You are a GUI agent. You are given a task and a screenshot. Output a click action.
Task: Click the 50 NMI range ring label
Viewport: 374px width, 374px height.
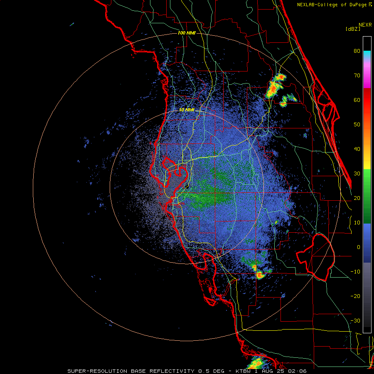[x=187, y=110]
